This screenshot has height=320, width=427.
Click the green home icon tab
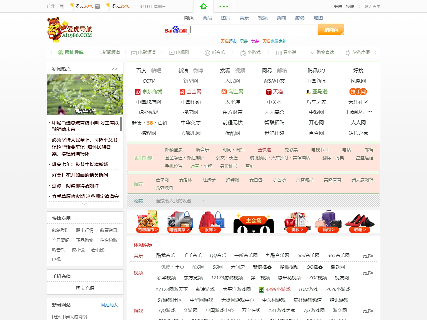[203, 6]
